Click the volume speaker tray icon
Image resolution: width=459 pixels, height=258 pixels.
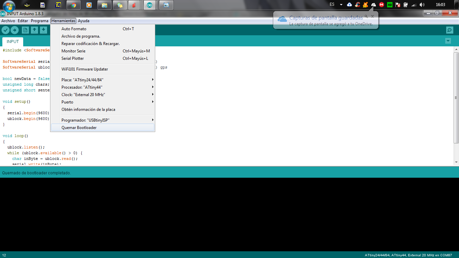click(422, 5)
